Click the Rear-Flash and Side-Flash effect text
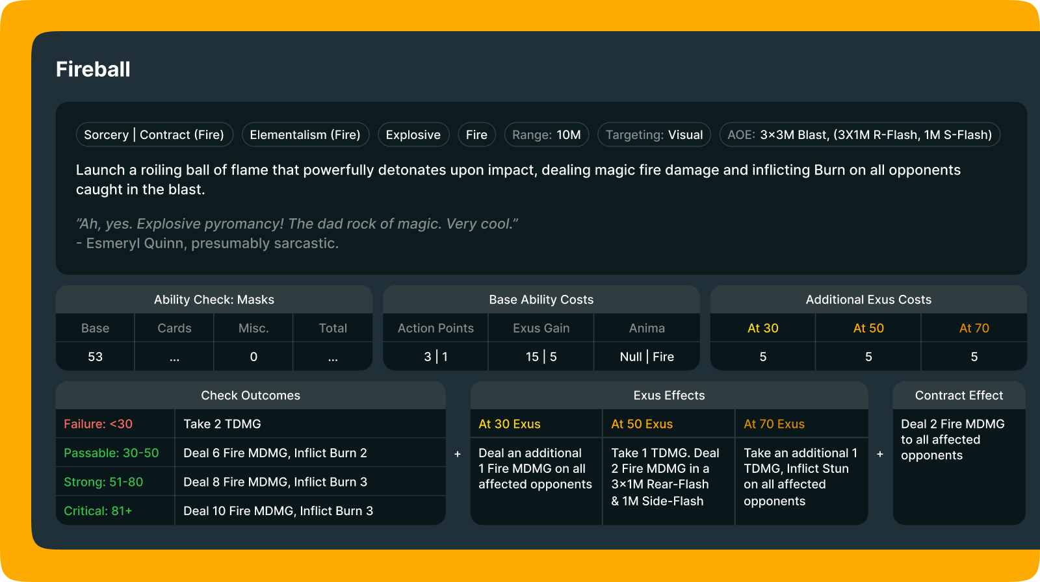Screen dimensions: 1040x582 click(665, 477)
